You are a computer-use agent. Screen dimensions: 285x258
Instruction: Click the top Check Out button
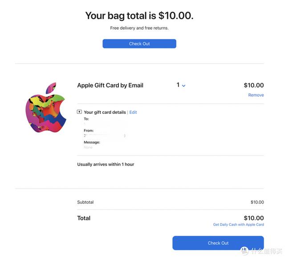[x=139, y=44]
